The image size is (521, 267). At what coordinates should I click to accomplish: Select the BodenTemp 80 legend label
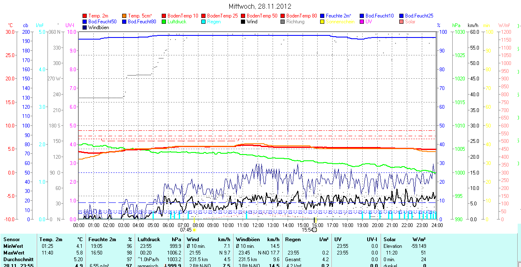pyautogui.click(x=301, y=16)
